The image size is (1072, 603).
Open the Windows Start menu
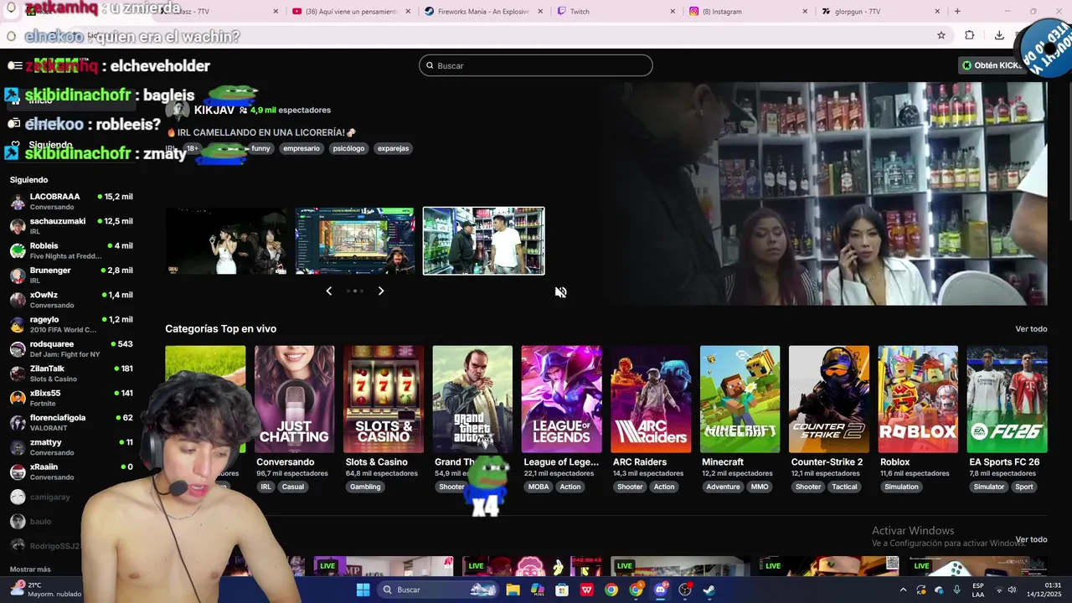[363, 590]
